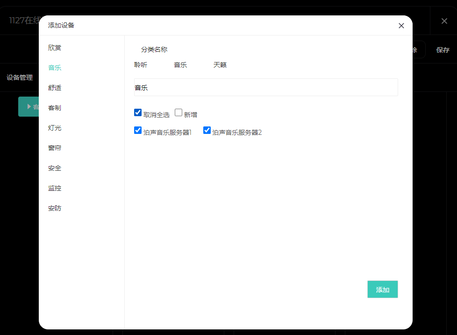Open 设备管理 in the background window

20,77
